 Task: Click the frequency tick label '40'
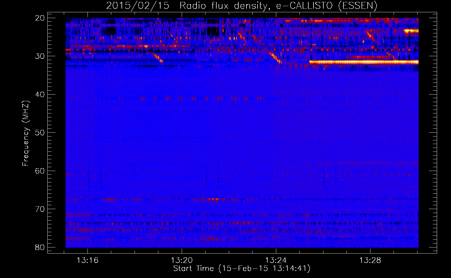(x=40, y=95)
